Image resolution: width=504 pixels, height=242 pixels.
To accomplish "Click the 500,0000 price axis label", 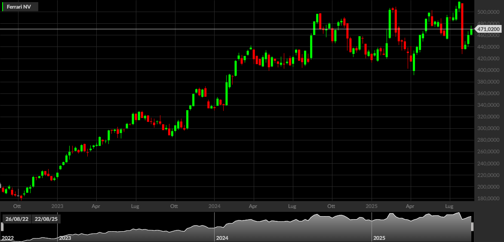I will pyautogui.click(x=488, y=12).
